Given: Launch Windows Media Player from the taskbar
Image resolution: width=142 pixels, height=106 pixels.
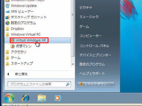Looking at the screenshot, I should (58, 98).
